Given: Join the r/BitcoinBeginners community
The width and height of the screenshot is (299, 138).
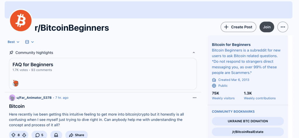Looking at the screenshot, I should point(267,27).
